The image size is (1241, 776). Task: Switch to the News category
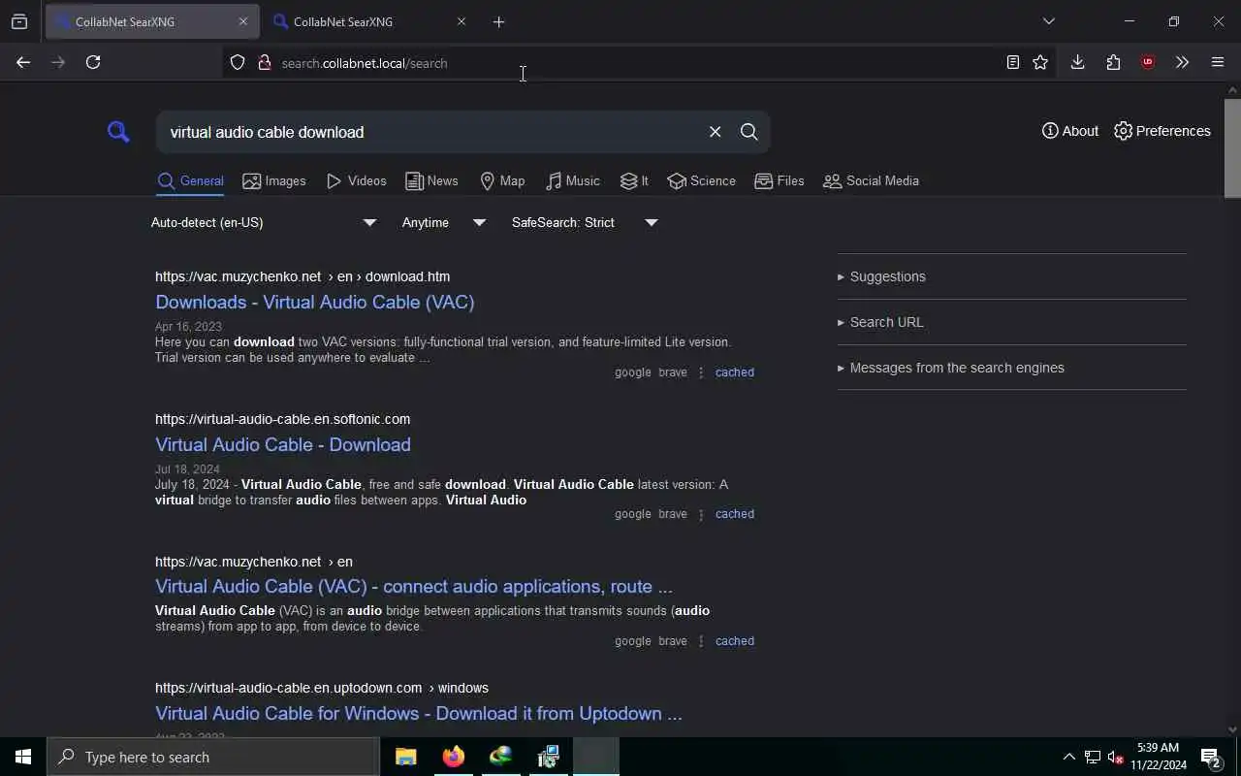[431, 181]
